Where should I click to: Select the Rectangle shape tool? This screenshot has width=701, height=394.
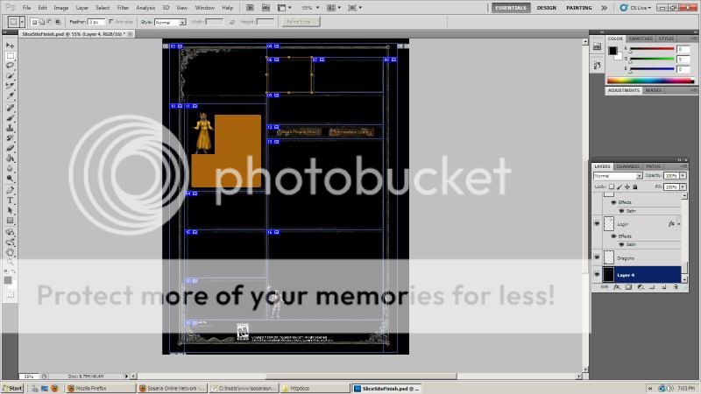click(x=10, y=221)
